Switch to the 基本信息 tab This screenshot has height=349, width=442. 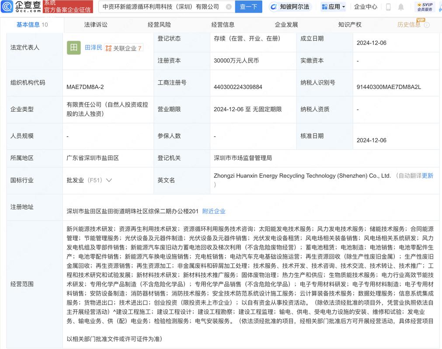pos(32,25)
